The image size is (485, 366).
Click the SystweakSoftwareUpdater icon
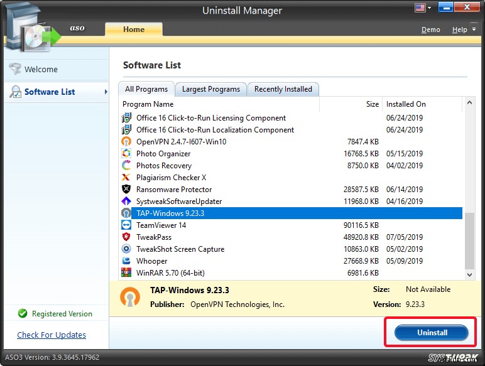[126, 202]
